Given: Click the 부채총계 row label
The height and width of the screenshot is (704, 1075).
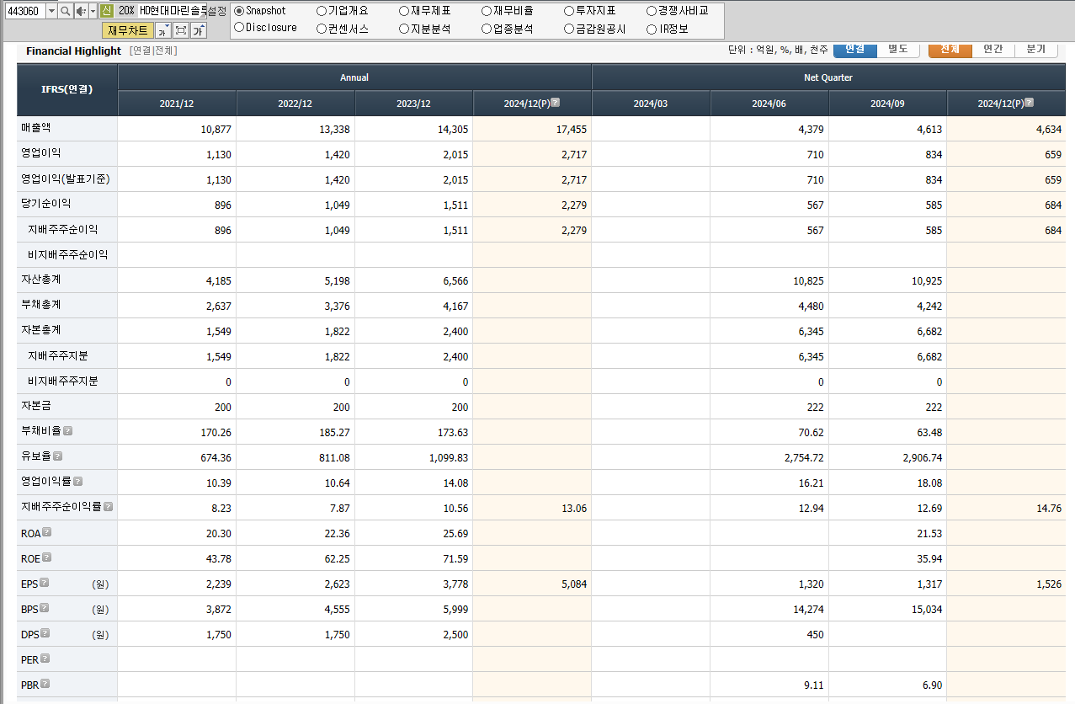Looking at the screenshot, I should point(41,304).
